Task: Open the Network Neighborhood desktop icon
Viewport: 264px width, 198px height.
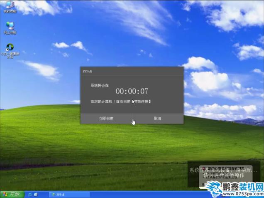Action: click(10, 28)
